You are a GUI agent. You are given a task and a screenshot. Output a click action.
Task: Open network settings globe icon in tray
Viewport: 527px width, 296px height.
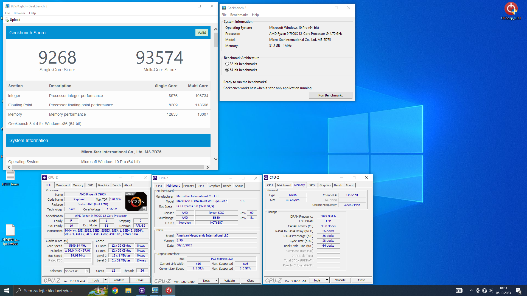(484, 291)
